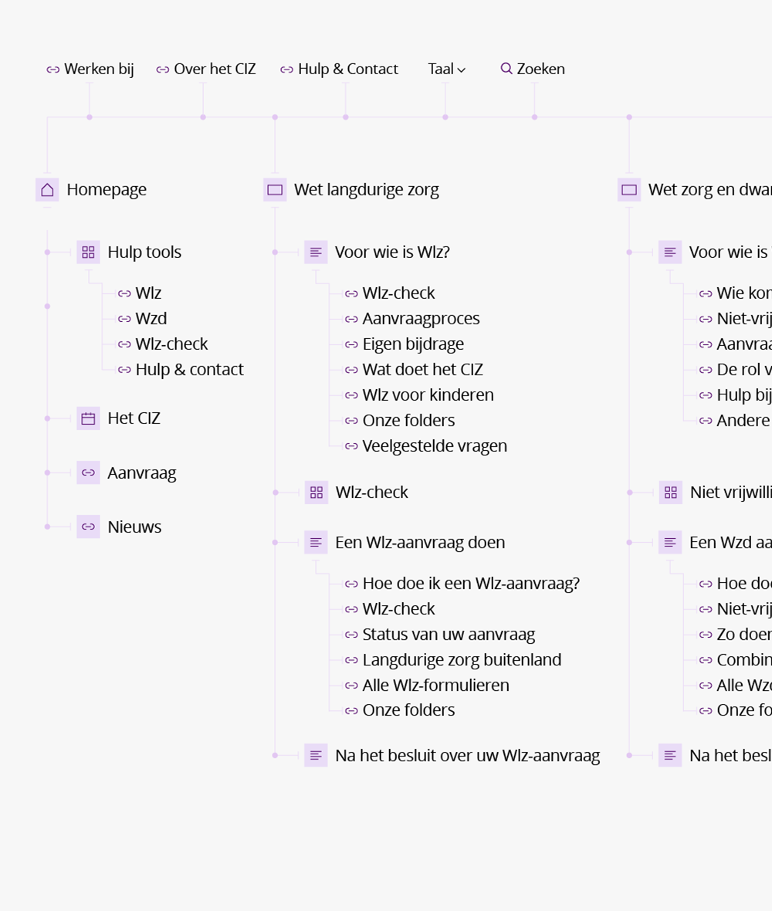Click the Eigen bijdrage link
Image resolution: width=772 pixels, height=911 pixels.
[x=413, y=344]
